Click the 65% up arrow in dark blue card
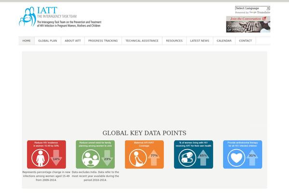Viewport: 289px width, 193px height. [x=203, y=158]
